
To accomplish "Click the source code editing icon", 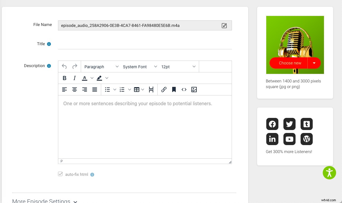I will click(x=184, y=90).
